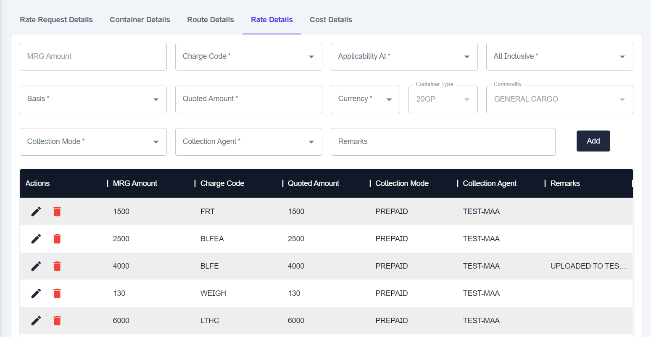Open the Collection Mode dropdown
This screenshot has height=337, width=651.
93,142
